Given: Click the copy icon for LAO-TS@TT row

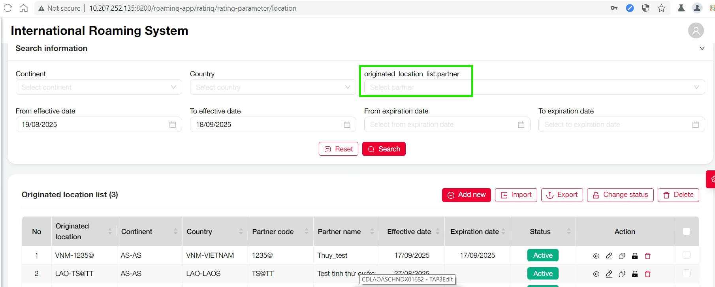Looking at the screenshot, I should pos(622,274).
